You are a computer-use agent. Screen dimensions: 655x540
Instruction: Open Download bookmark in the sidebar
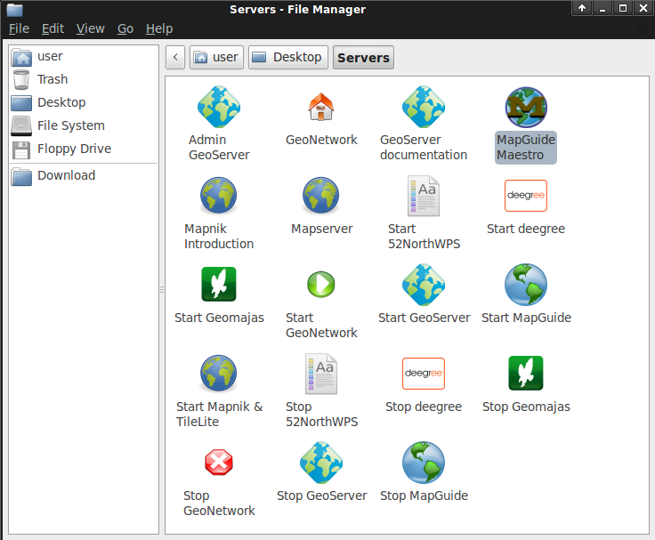(x=84, y=175)
